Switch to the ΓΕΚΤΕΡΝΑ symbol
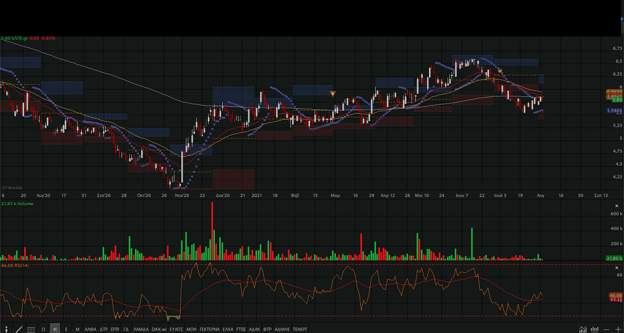This screenshot has width=624, height=333. 210,329
